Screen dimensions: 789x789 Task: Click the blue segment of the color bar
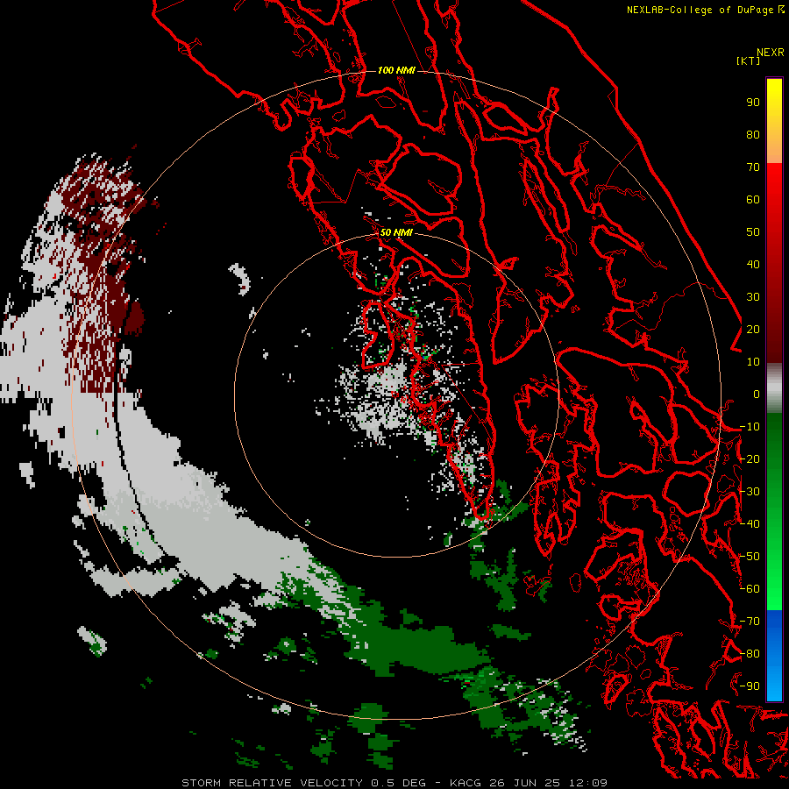point(774,655)
